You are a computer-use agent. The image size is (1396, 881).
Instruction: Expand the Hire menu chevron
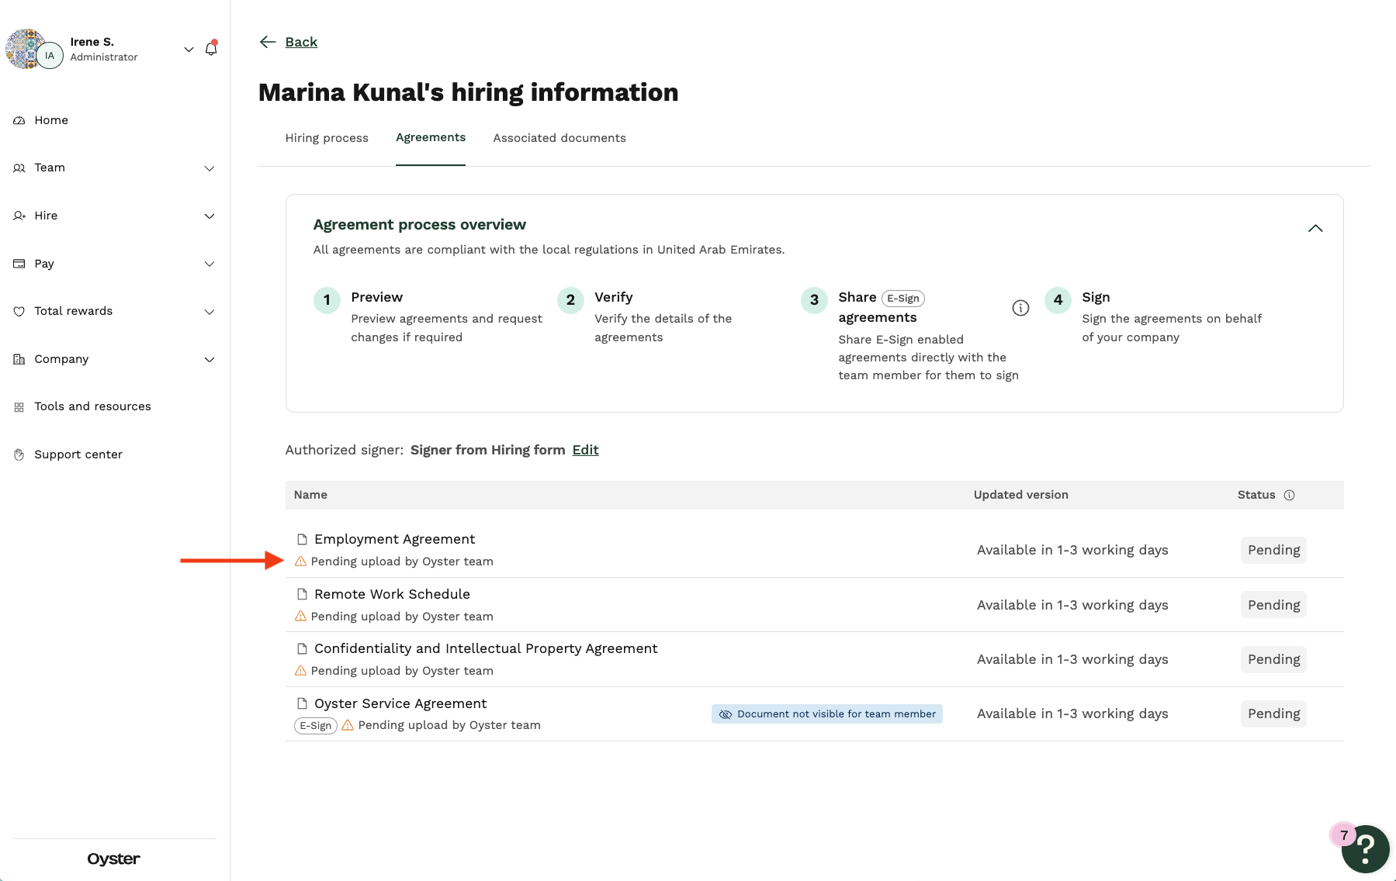pyautogui.click(x=210, y=216)
